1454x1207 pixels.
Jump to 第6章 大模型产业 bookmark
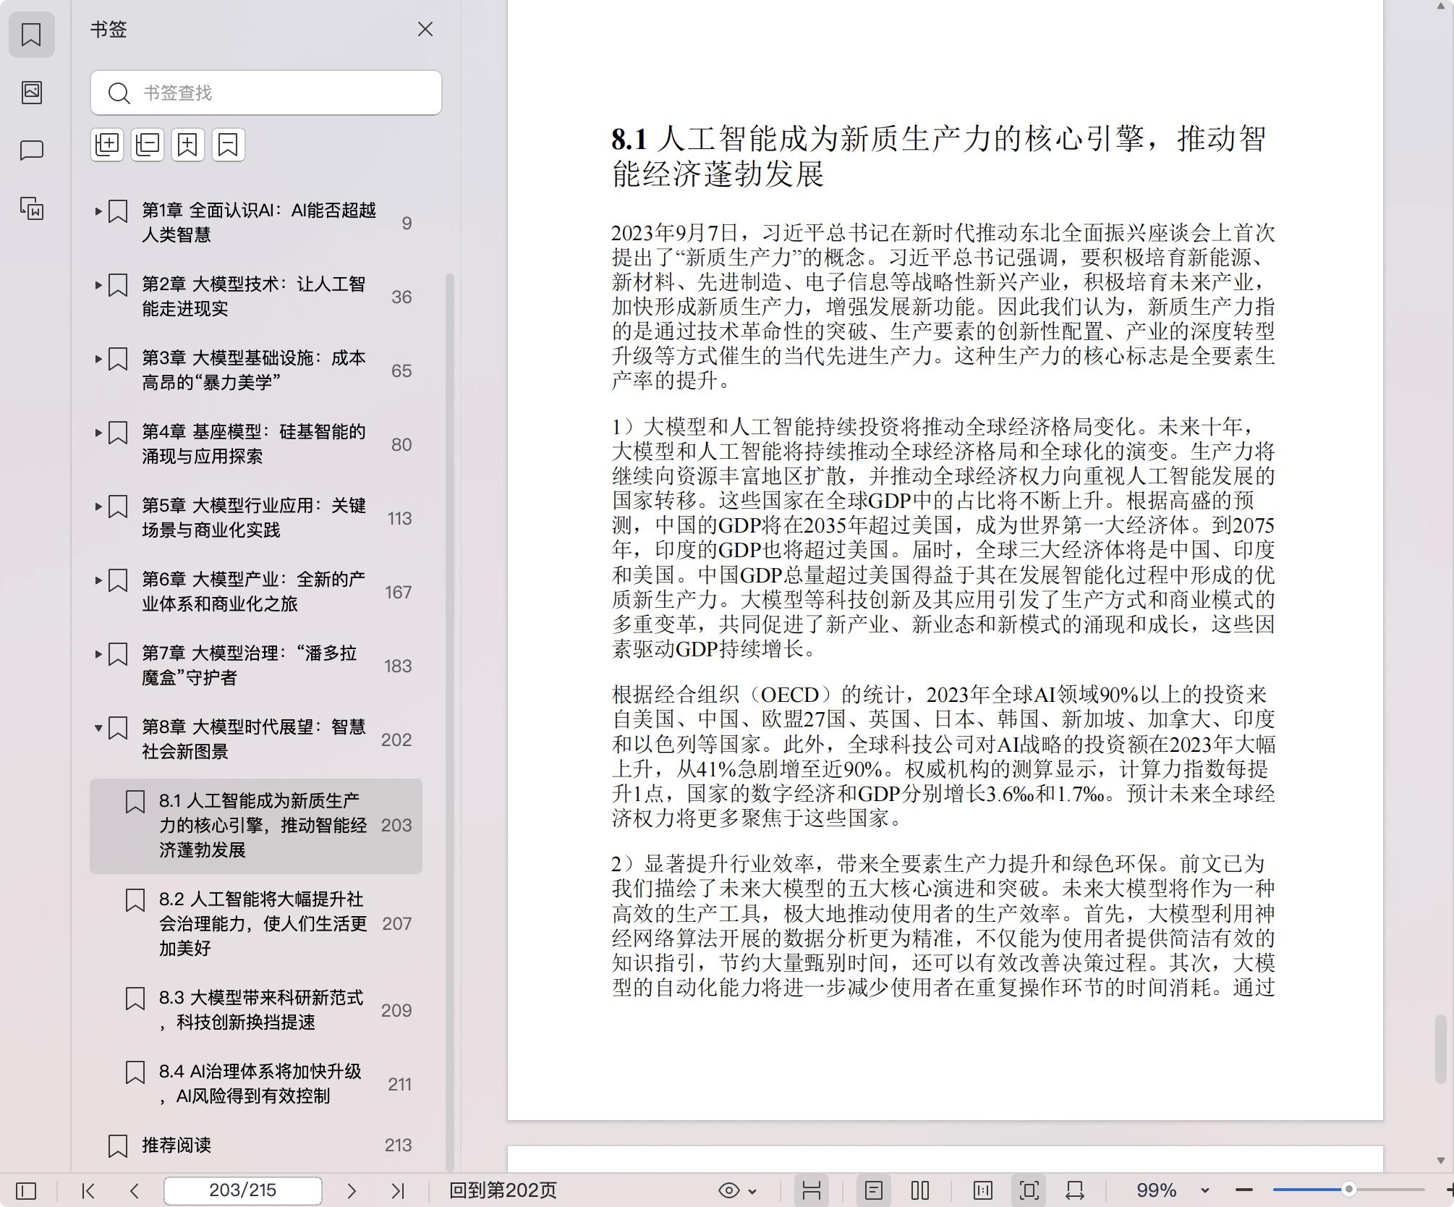coord(253,591)
